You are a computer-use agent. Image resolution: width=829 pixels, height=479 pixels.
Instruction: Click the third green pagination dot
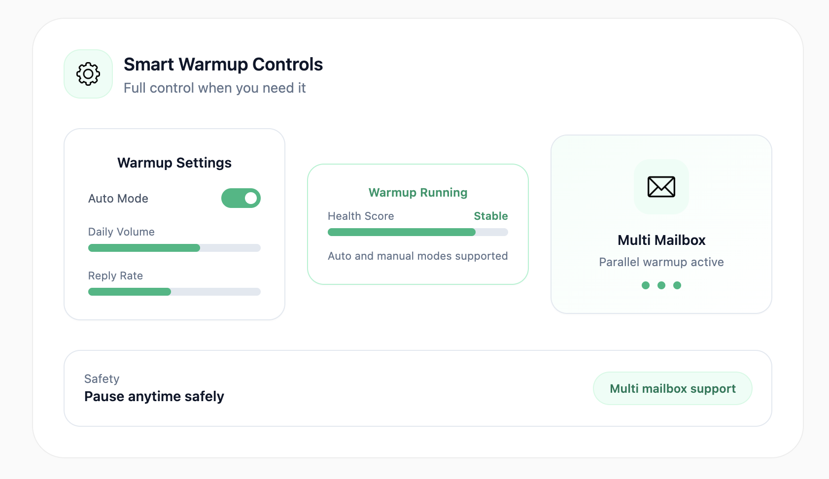(677, 285)
